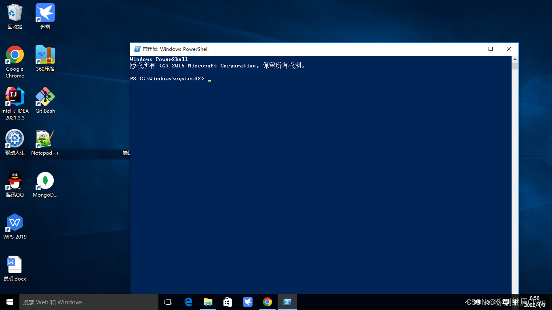This screenshot has height=310, width=552.
Task: Click the 腾讯QQ penguin icon
Action: tap(15, 181)
